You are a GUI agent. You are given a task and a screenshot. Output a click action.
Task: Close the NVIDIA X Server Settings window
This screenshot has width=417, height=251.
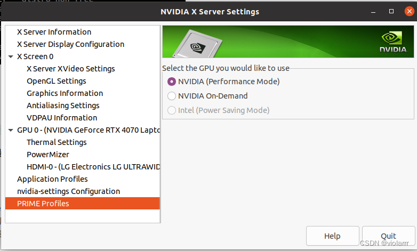pyautogui.click(x=410, y=11)
